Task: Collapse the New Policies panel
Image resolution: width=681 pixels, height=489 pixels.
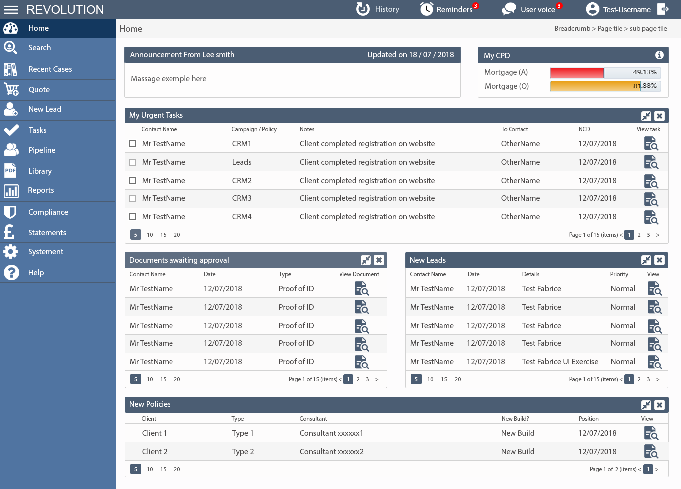Action: 646,405
